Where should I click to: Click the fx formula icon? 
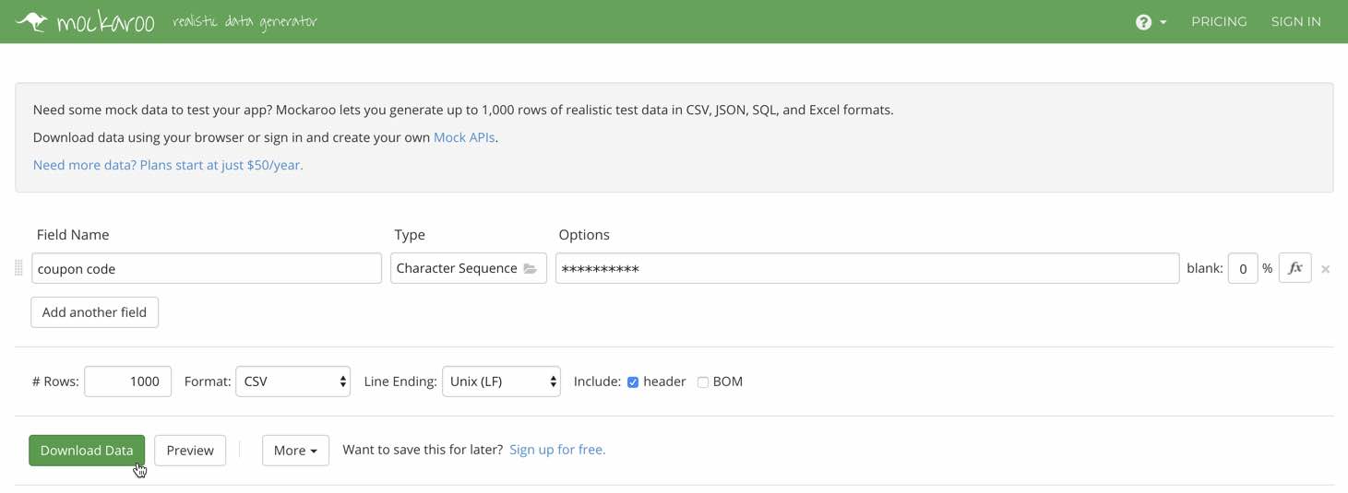click(x=1294, y=268)
